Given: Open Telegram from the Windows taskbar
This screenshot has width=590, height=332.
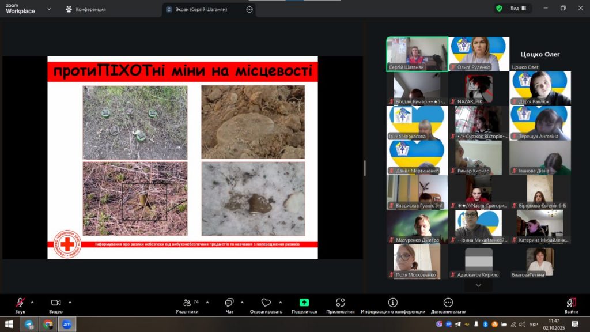Looking at the screenshot, I should 29,325.
